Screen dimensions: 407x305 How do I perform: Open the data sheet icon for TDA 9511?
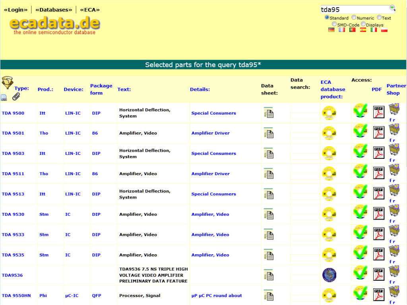point(269,174)
